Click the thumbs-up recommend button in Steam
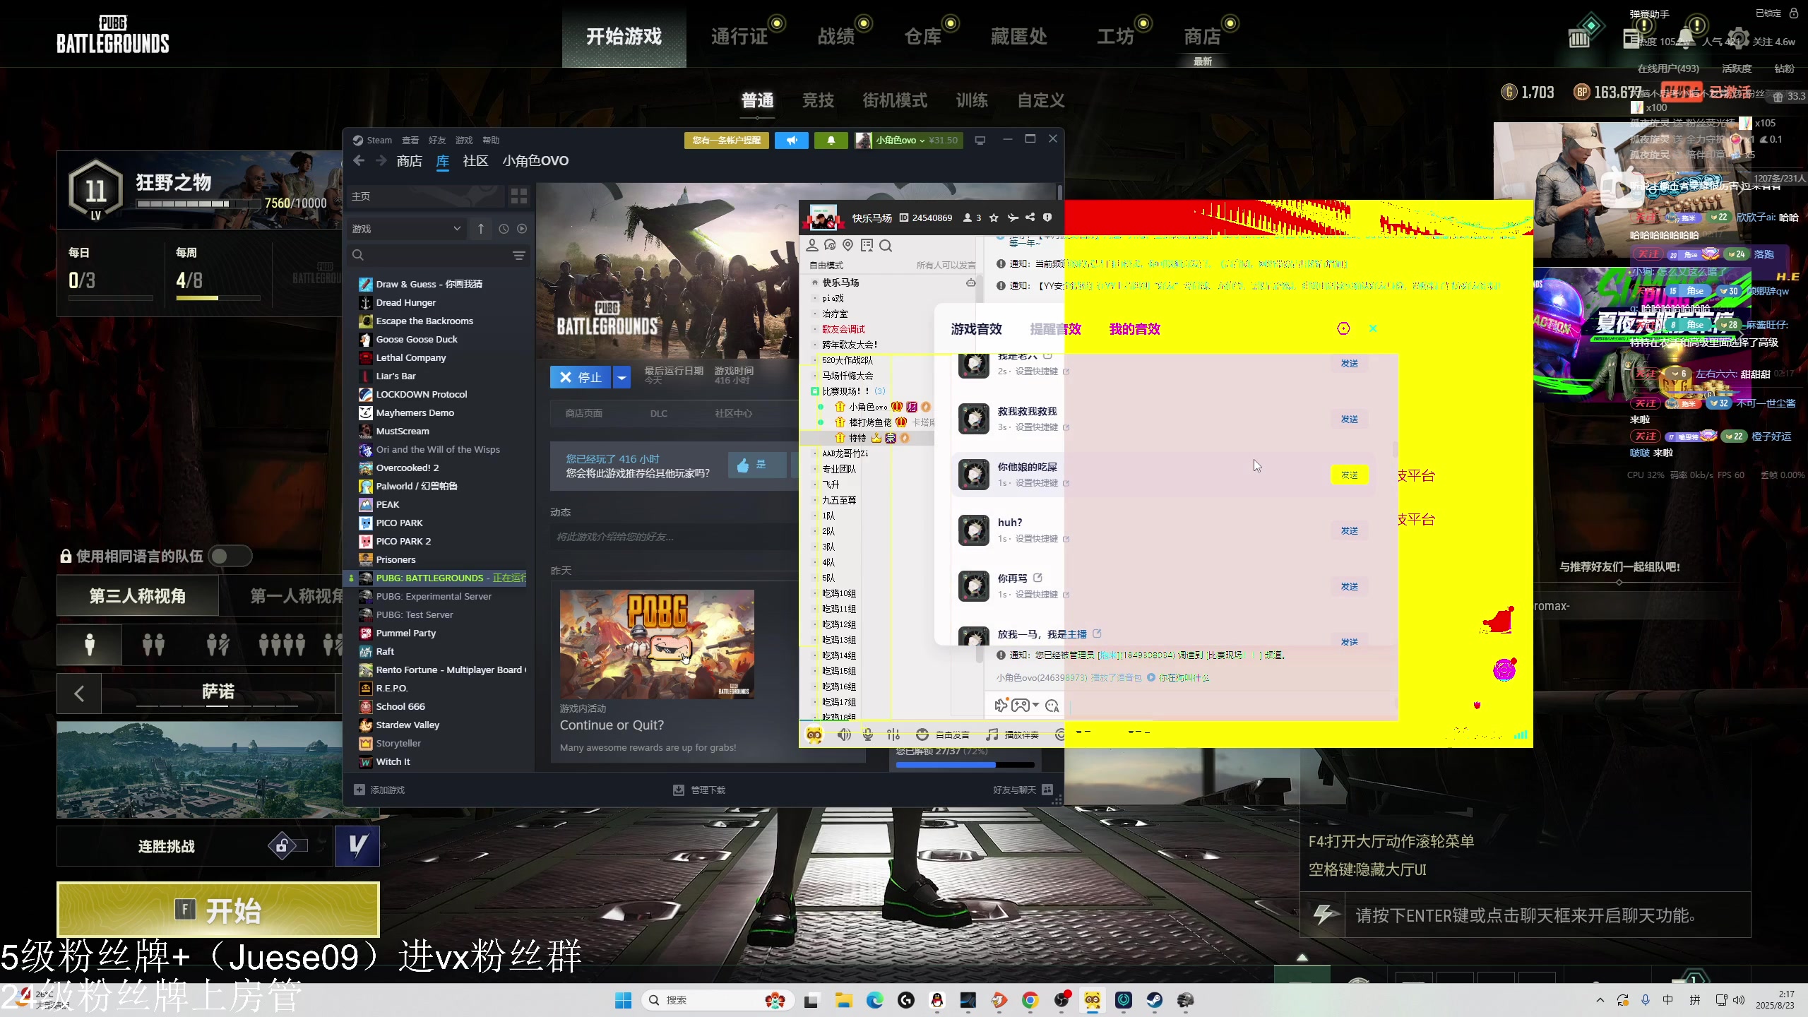The width and height of the screenshot is (1808, 1017). click(756, 465)
